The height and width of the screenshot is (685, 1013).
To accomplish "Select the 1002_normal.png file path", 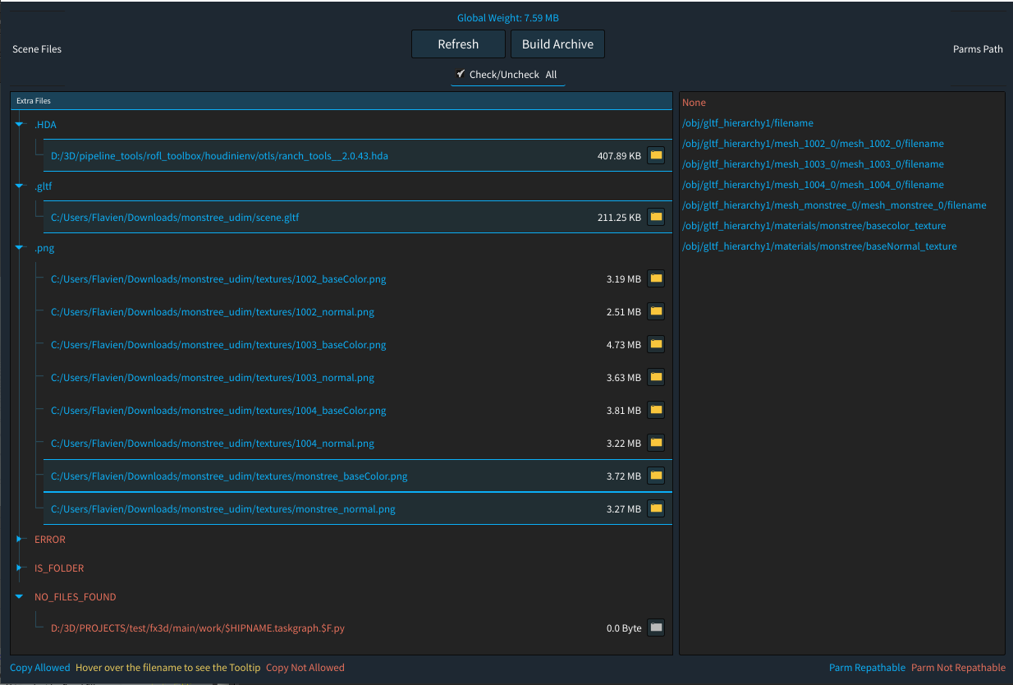I will pyautogui.click(x=213, y=312).
